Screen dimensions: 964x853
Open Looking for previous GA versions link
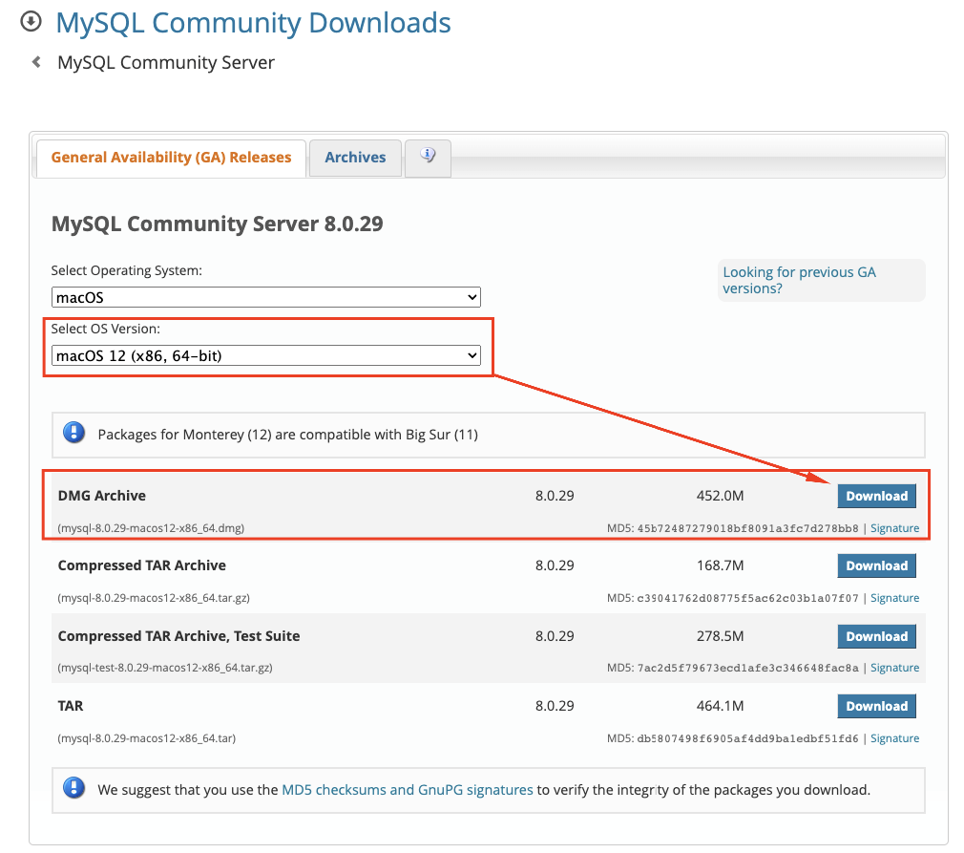(799, 280)
